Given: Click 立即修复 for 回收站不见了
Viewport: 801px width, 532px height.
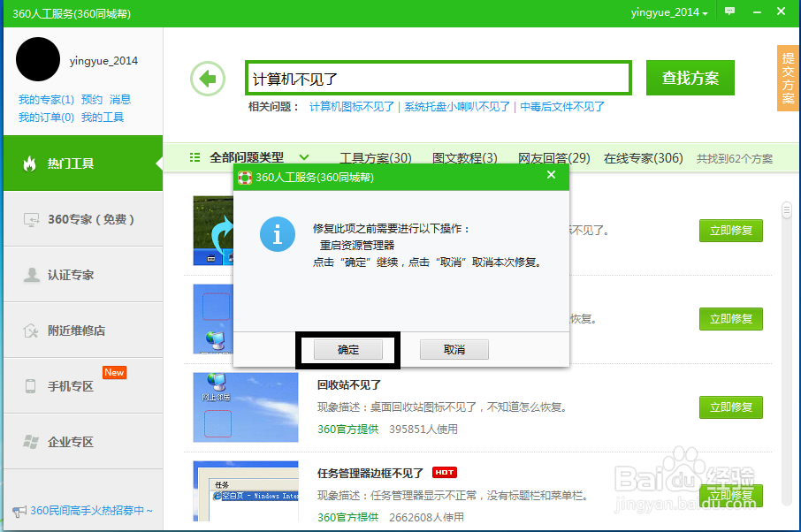Looking at the screenshot, I should point(730,407).
